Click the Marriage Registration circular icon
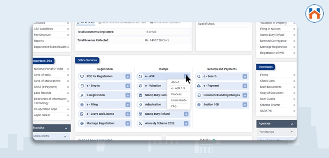The image size is (329, 158). click(x=82, y=123)
